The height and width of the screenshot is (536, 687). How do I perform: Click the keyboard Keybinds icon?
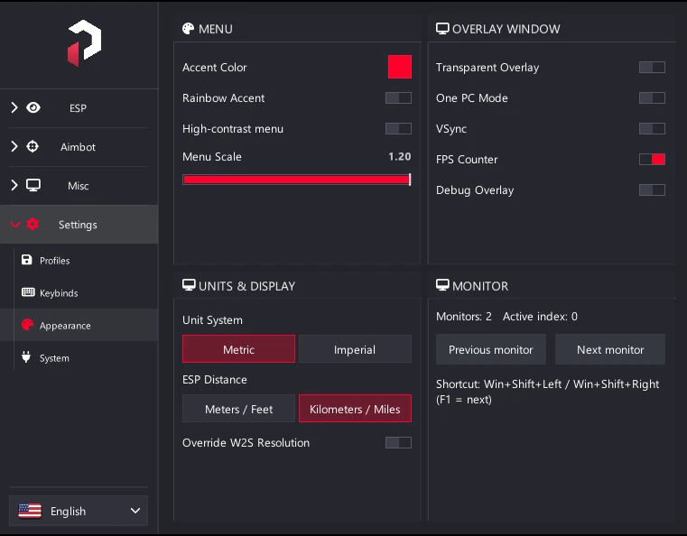coord(28,292)
